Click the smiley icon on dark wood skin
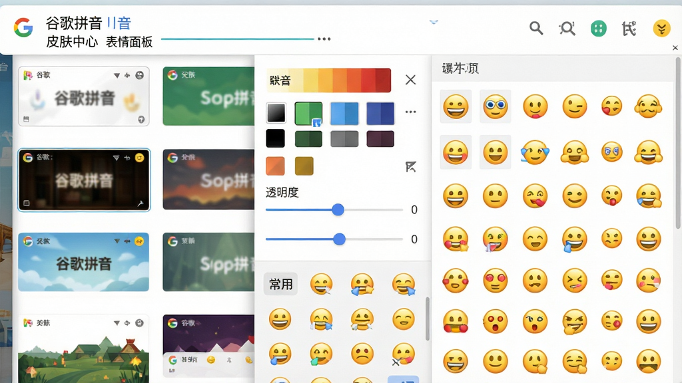The image size is (682, 383). 139,158
